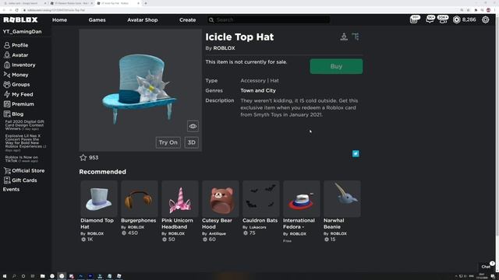Click the magnifier icon in the search bar
The width and height of the screenshot is (499, 280).
(211, 19)
